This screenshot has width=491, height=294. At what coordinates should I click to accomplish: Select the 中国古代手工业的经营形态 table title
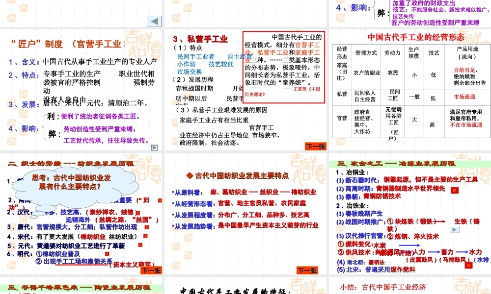tap(416, 37)
